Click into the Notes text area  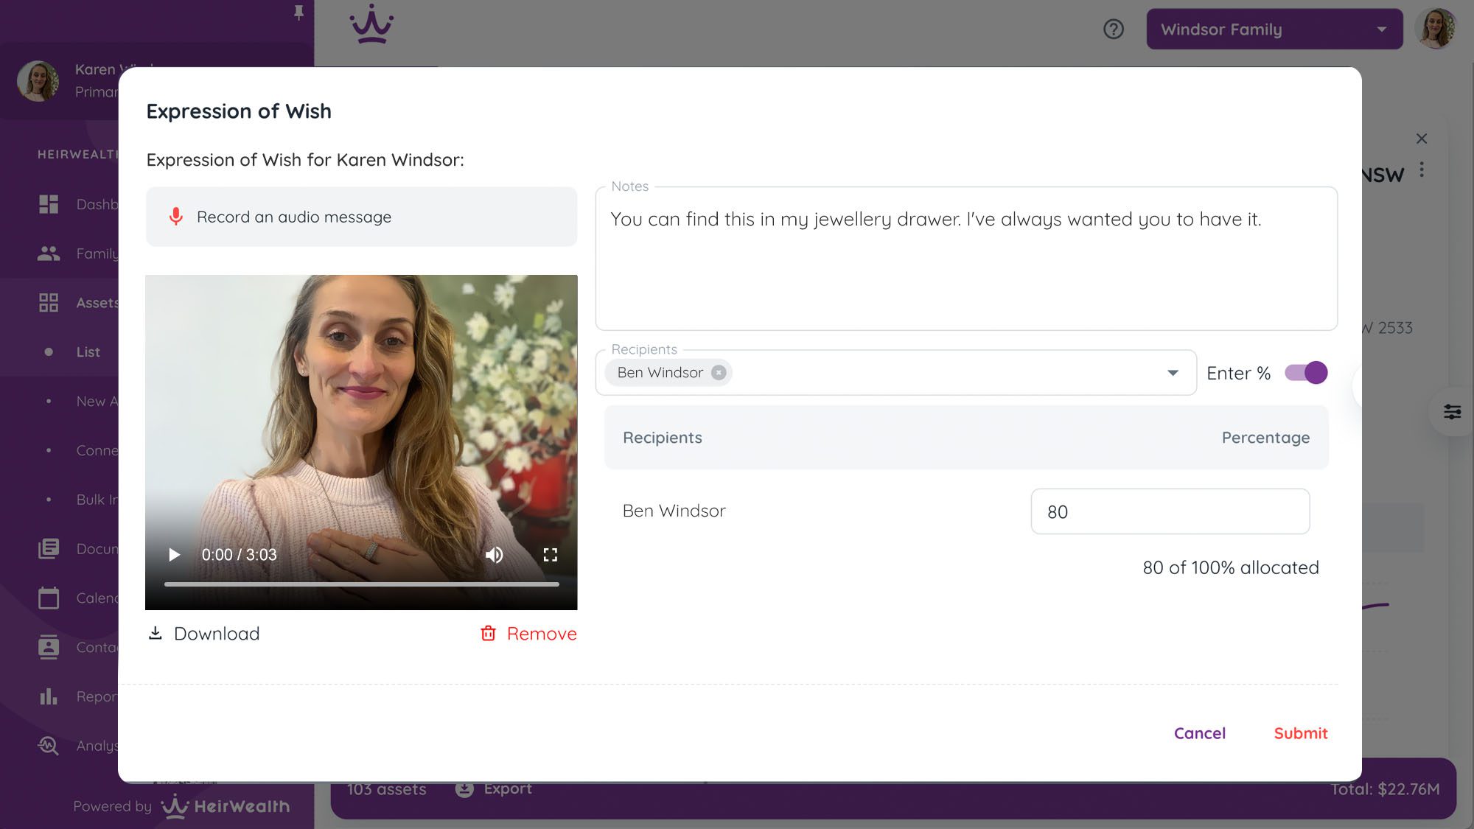click(966, 259)
